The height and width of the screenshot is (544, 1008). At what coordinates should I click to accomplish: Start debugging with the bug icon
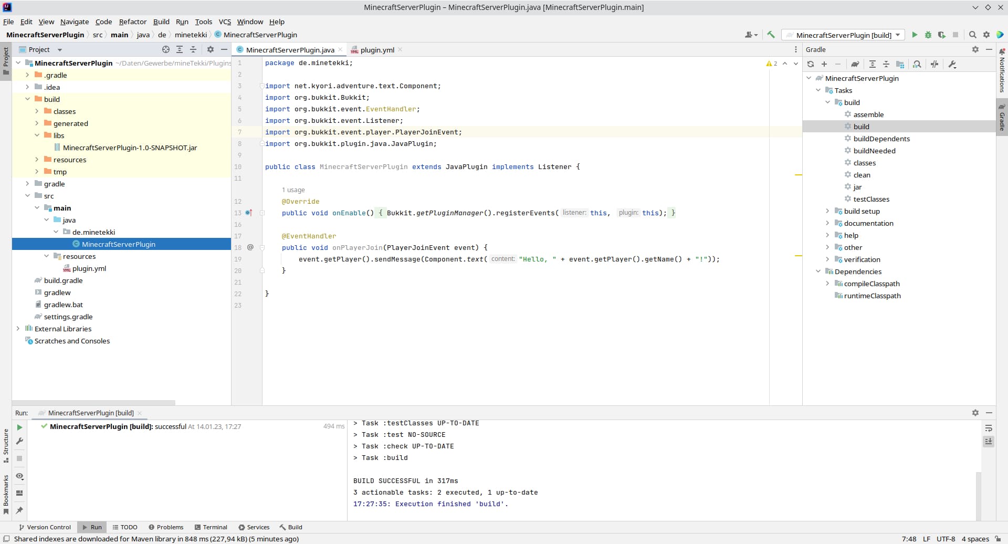point(928,35)
